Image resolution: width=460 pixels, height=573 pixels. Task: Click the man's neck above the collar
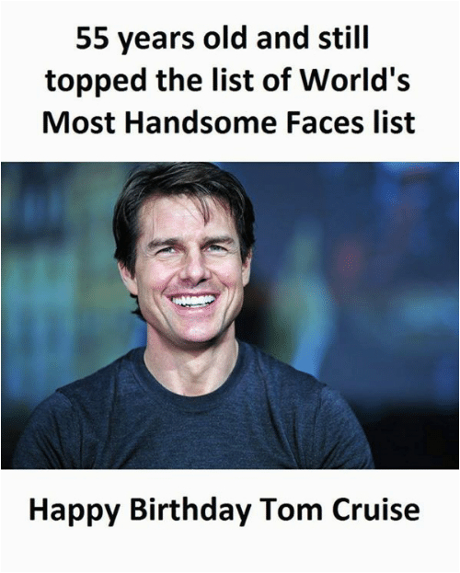190,361
